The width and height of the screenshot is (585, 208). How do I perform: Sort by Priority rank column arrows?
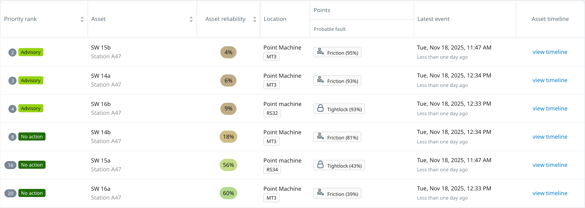(82, 19)
